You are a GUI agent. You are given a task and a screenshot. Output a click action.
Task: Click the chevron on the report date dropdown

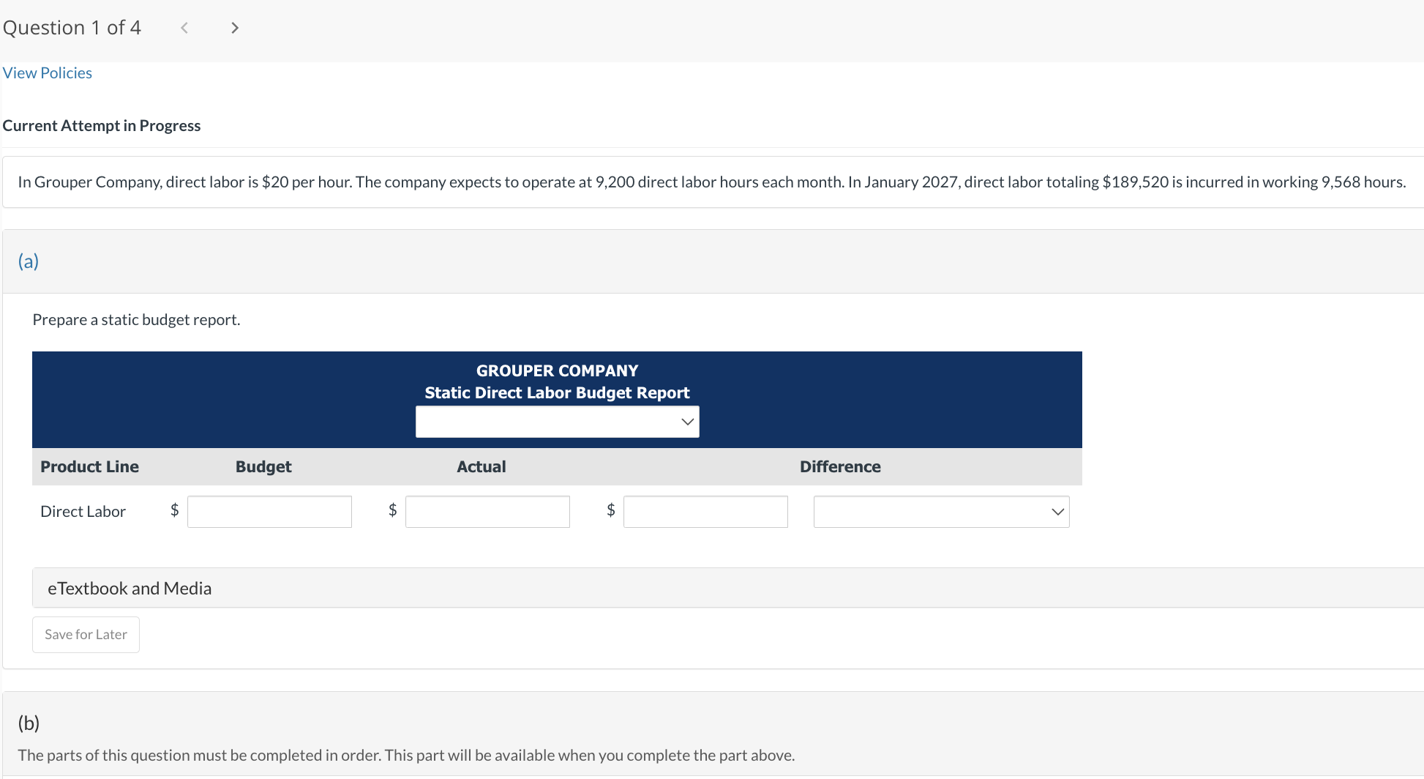pyautogui.click(x=686, y=421)
